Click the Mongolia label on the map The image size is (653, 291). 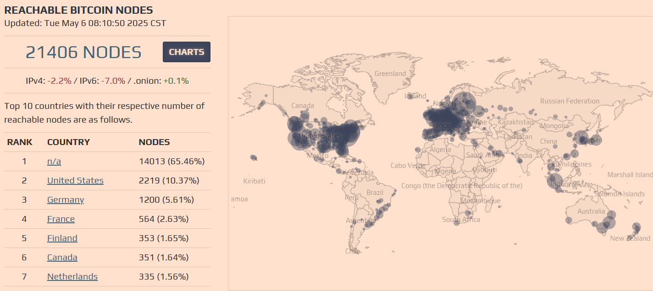[554, 126]
